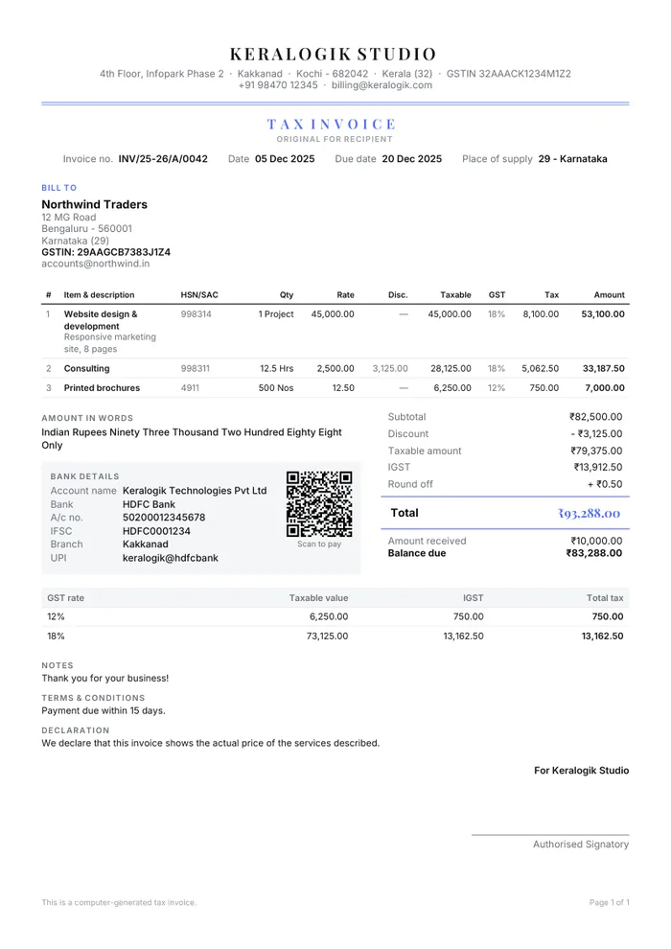Click the Website design & development item
671x949 pixels.
101,320
